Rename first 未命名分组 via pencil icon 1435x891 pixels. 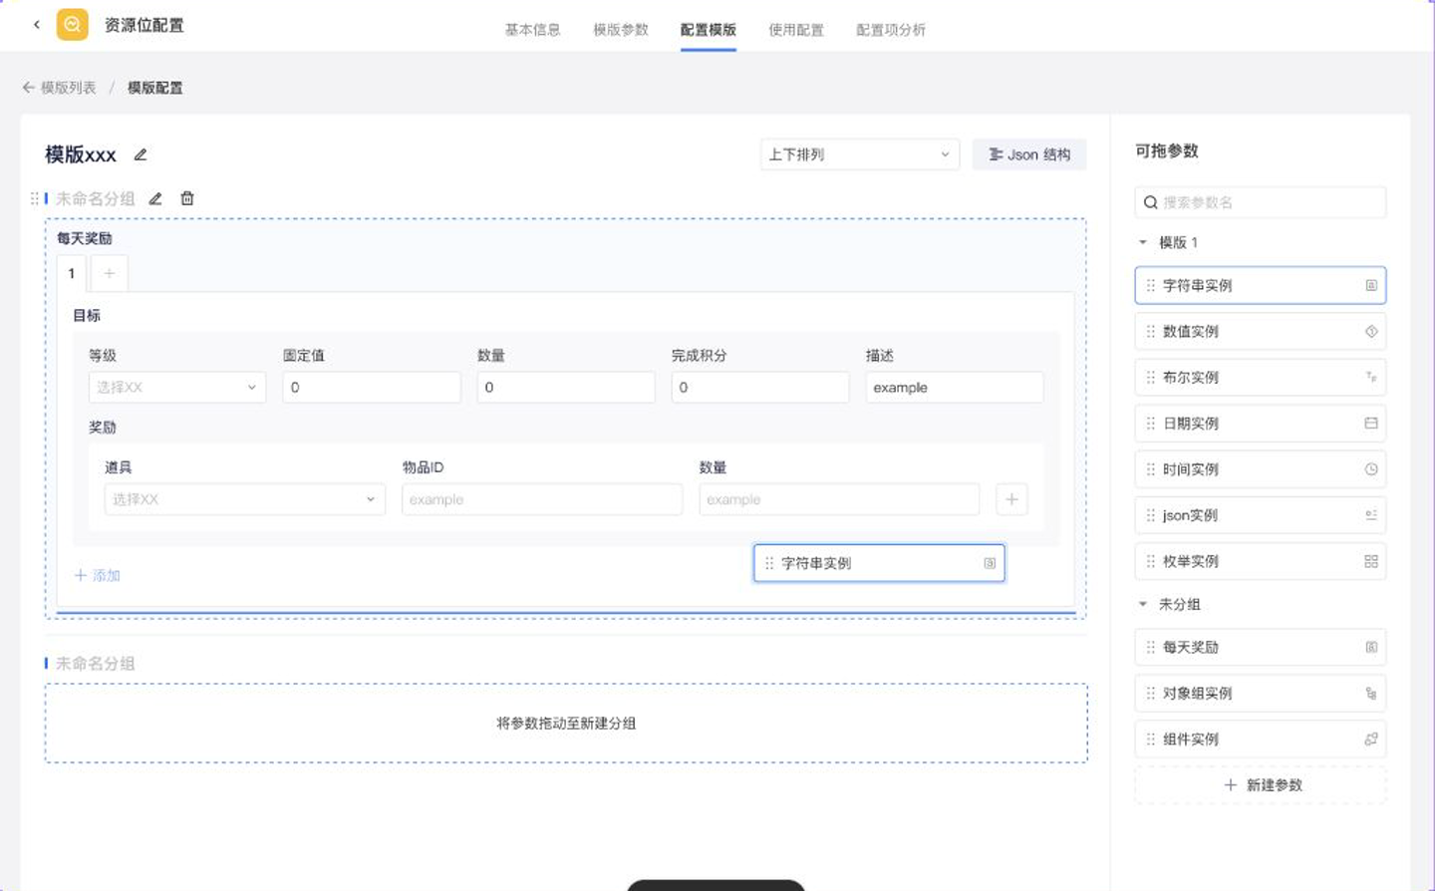[155, 198]
